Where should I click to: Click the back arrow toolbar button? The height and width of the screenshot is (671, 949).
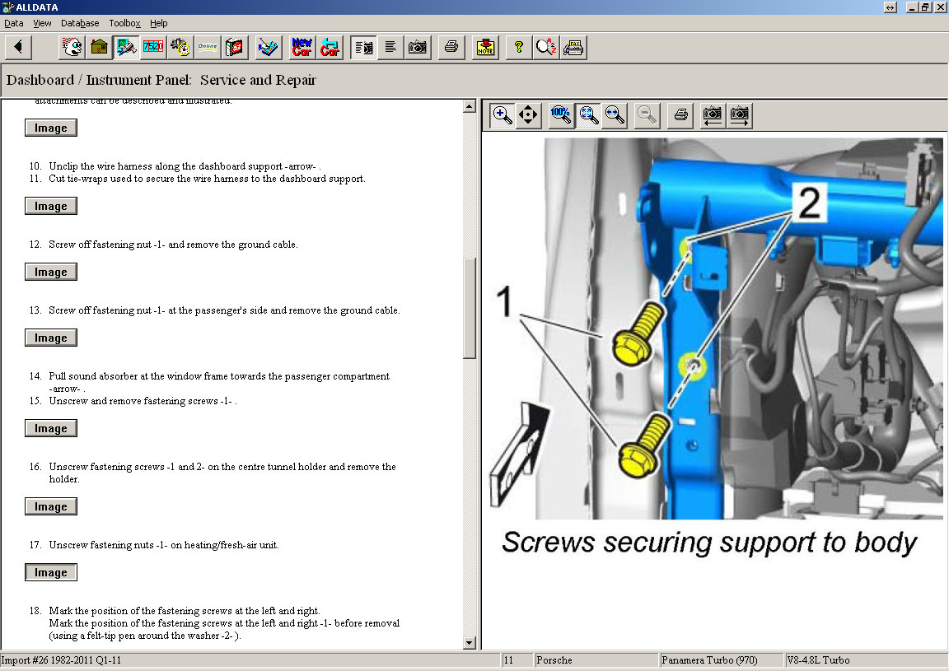(18, 48)
